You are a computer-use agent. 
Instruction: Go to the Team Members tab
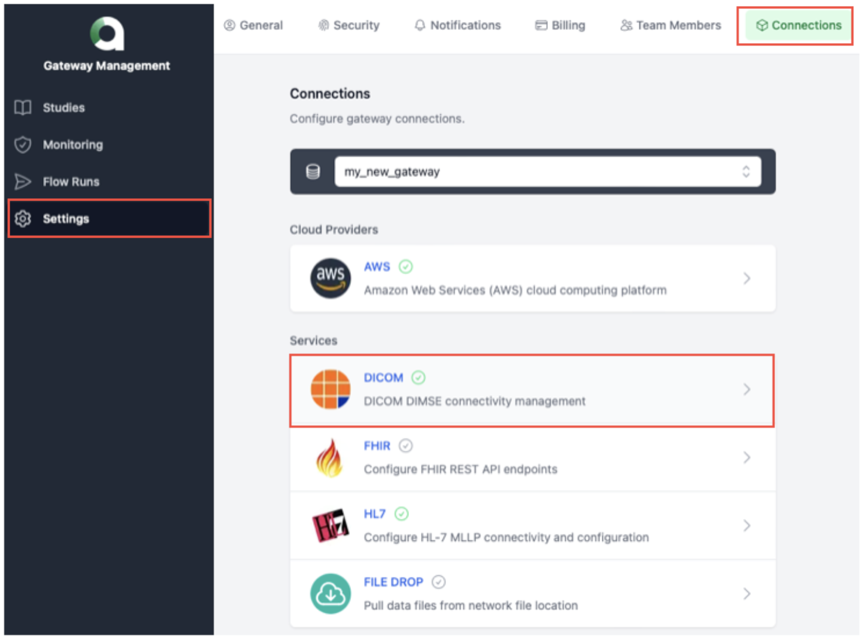tap(671, 25)
